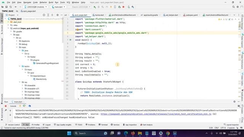The image size is (244, 137).
Task: Show hidden editor tabs dropdown arrow
Action: click(x=234, y=15)
